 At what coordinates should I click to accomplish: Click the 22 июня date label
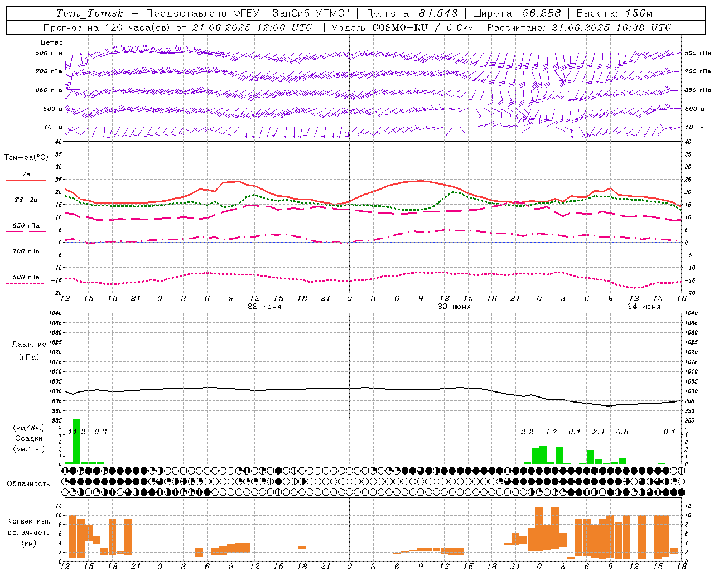[264, 307]
